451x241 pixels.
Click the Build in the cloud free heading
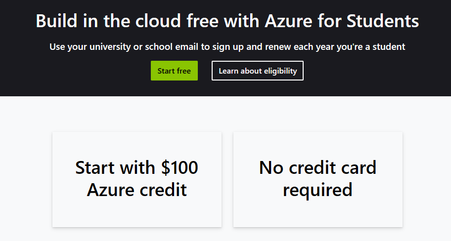pyautogui.click(x=227, y=21)
